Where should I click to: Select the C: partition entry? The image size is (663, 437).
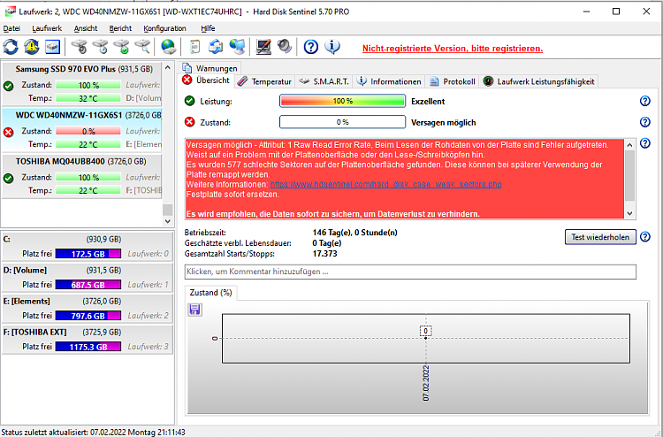[x=88, y=246]
